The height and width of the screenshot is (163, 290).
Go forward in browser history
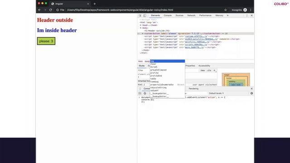click(x=45, y=10)
